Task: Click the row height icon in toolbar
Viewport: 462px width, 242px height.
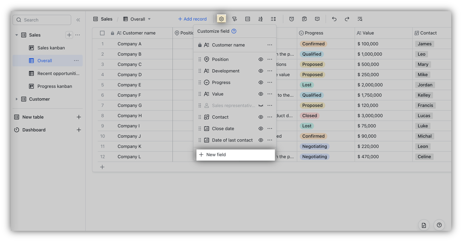Action: coord(273,19)
